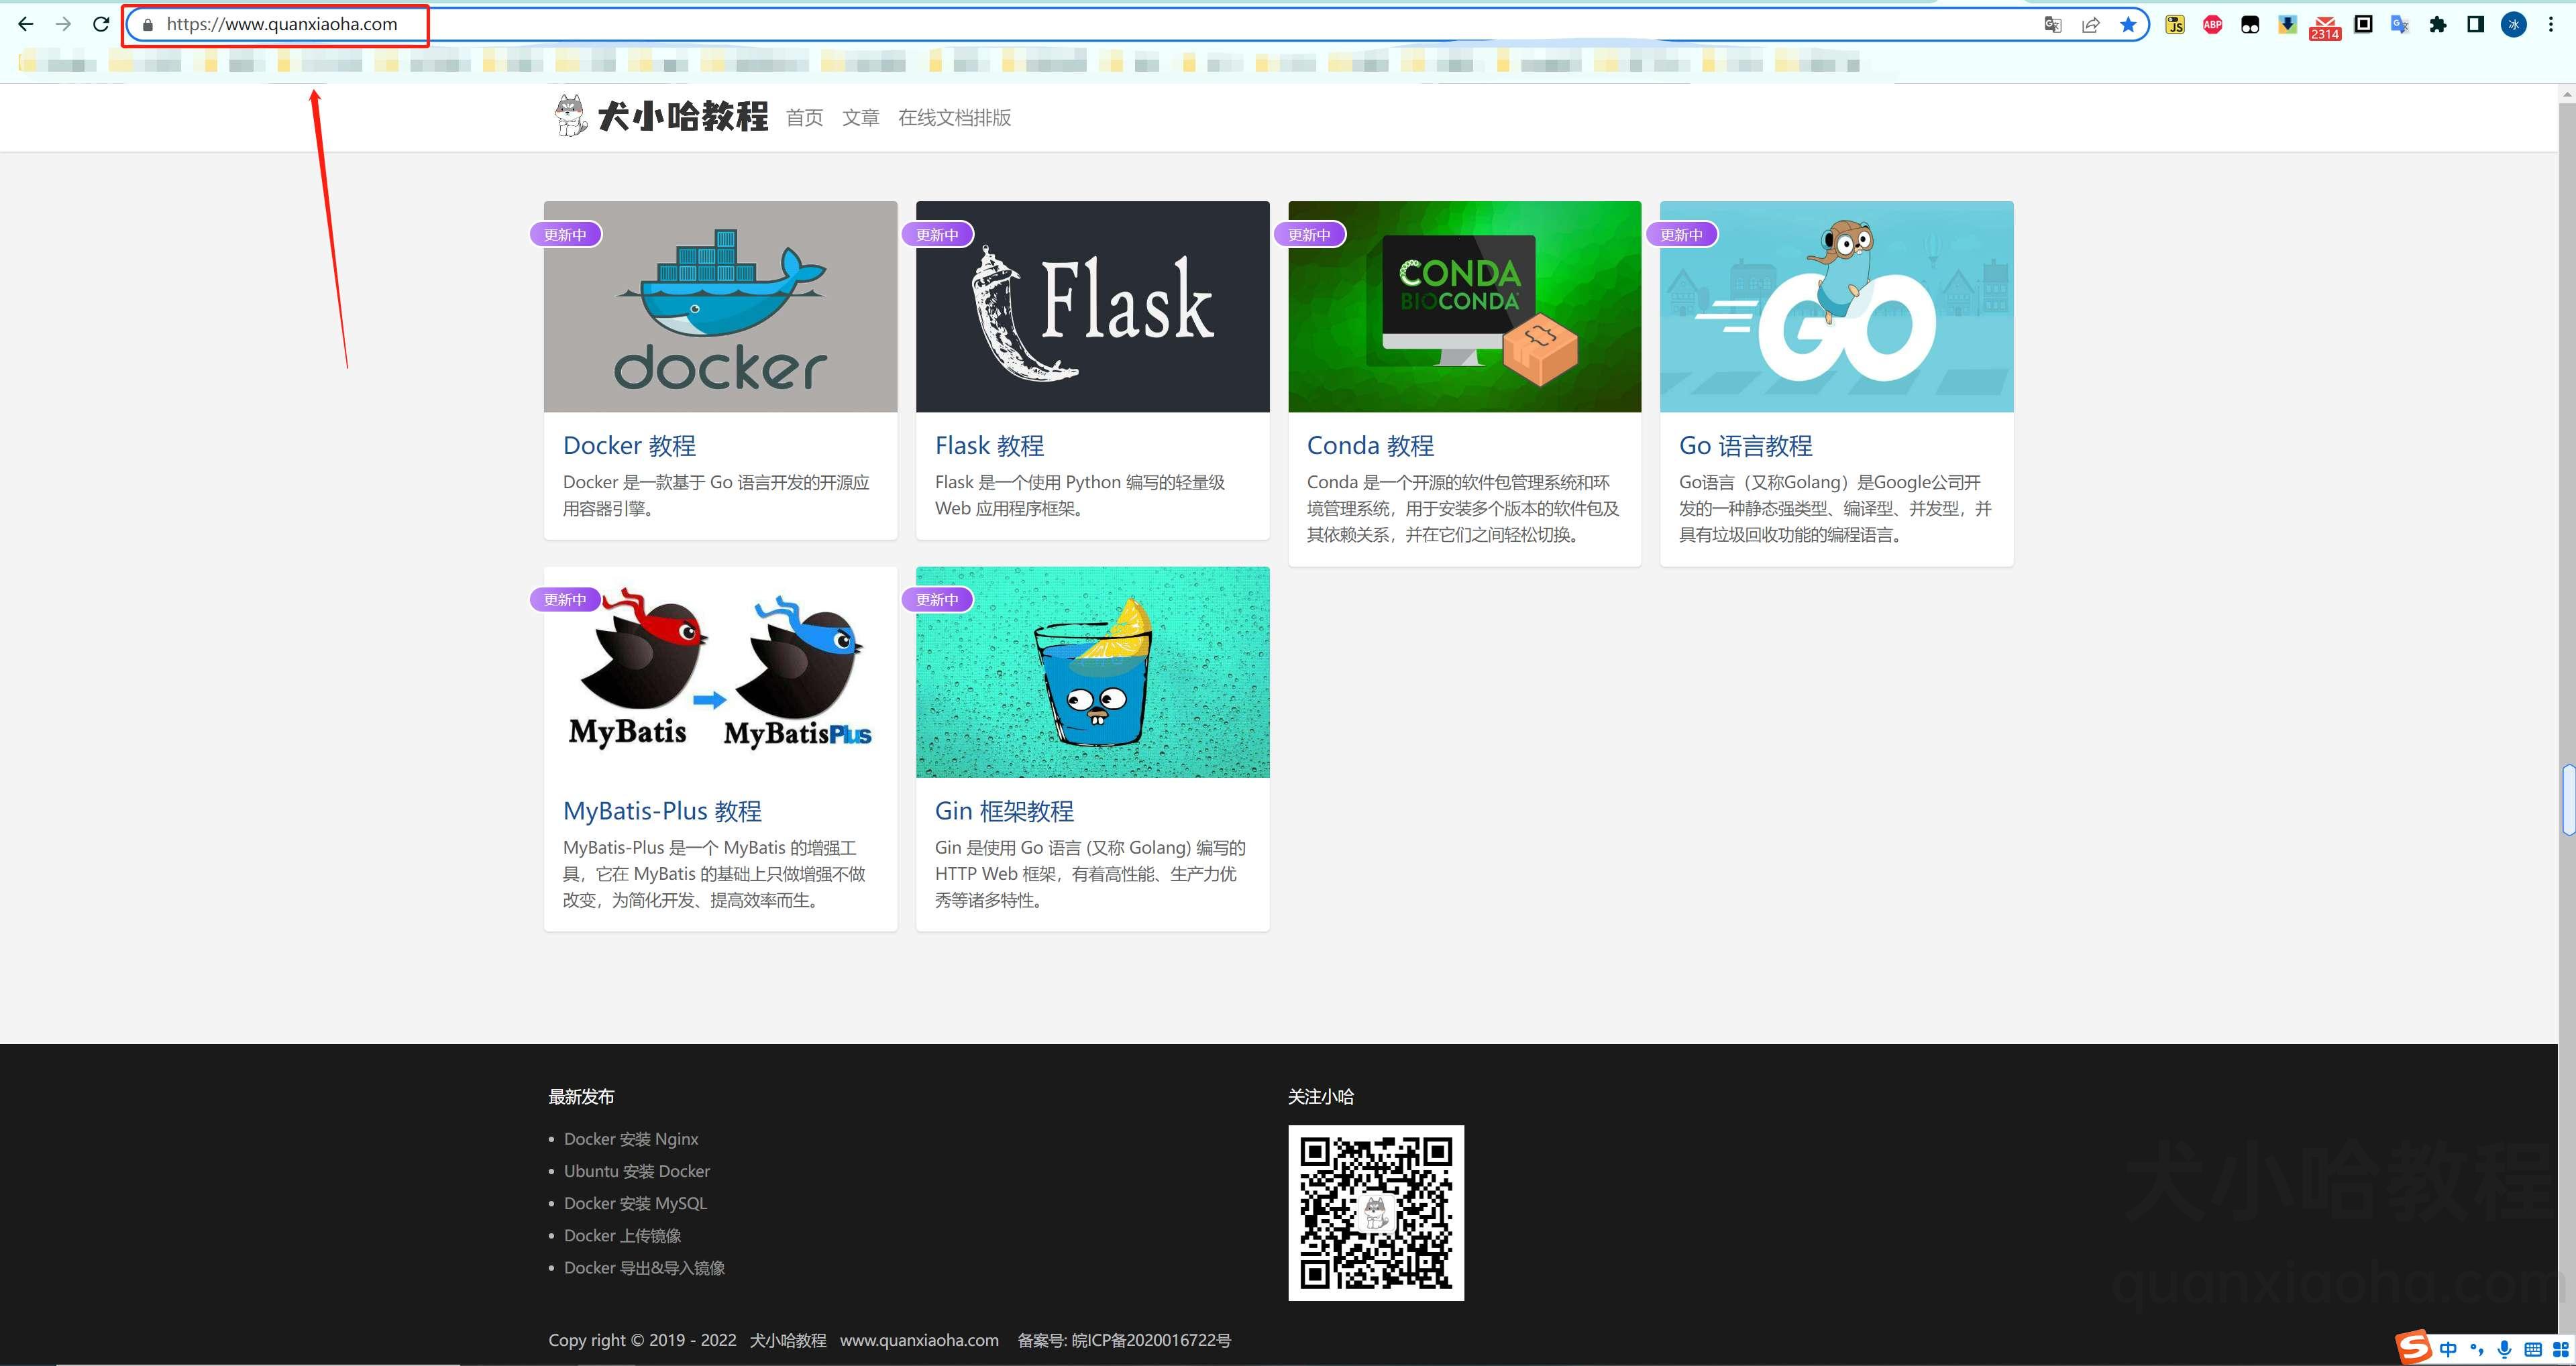Open the 在线文档排版 navigation item
The height and width of the screenshot is (1366, 2576).
tap(954, 118)
